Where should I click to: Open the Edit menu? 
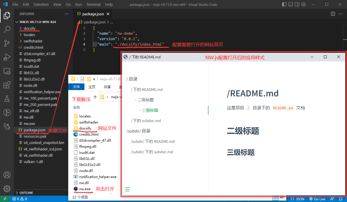(26, 5)
